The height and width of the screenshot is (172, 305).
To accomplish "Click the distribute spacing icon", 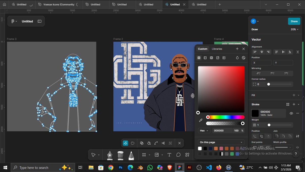I will [298, 52].
